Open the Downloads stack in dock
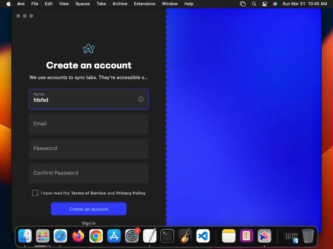The height and width of the screenshot is (249, 333). tap(291, 237)
